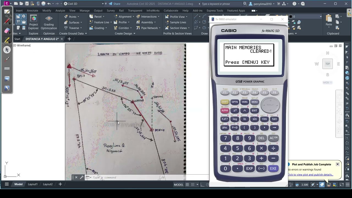Click the Paste button in Clipboard panel
This screenshot has height=198, width=352.
329,20
